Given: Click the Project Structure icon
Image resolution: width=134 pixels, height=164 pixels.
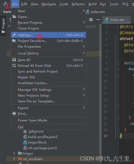Looking at the screenshot, I should pyautogui.click(x=14, y=41).
